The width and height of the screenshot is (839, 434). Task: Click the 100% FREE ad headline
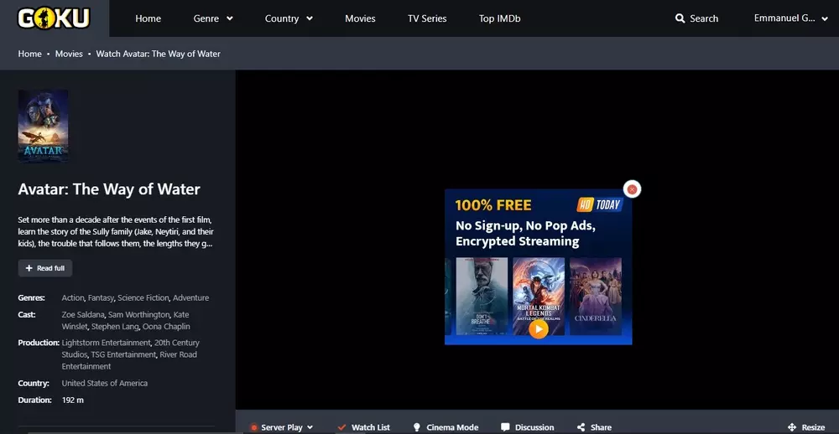coord(493,205)
